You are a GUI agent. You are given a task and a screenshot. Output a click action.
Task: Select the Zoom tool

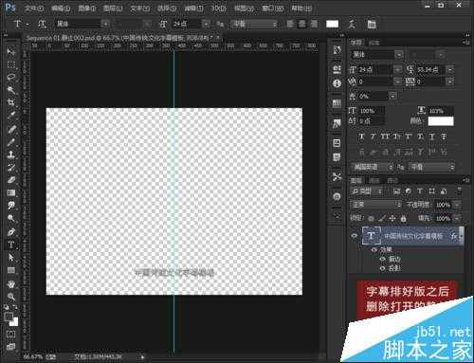pos(11,297)
